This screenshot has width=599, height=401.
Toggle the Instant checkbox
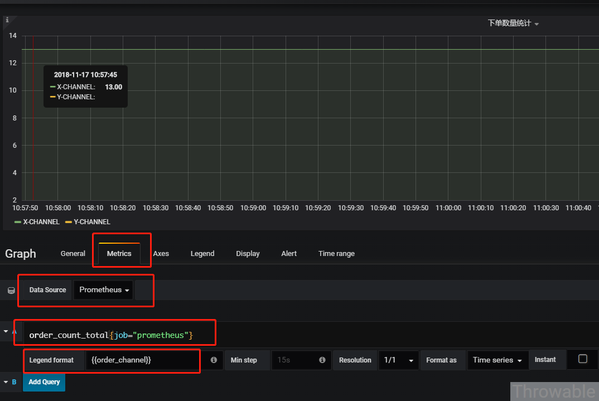pyautogui.click(x=583, y=359)
